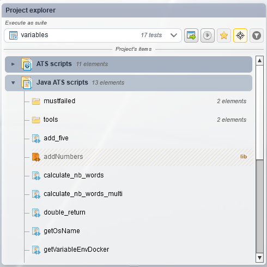Screen dimensions: 267x267
Task: Click the 13 elements count text
Action: (108, 82)
